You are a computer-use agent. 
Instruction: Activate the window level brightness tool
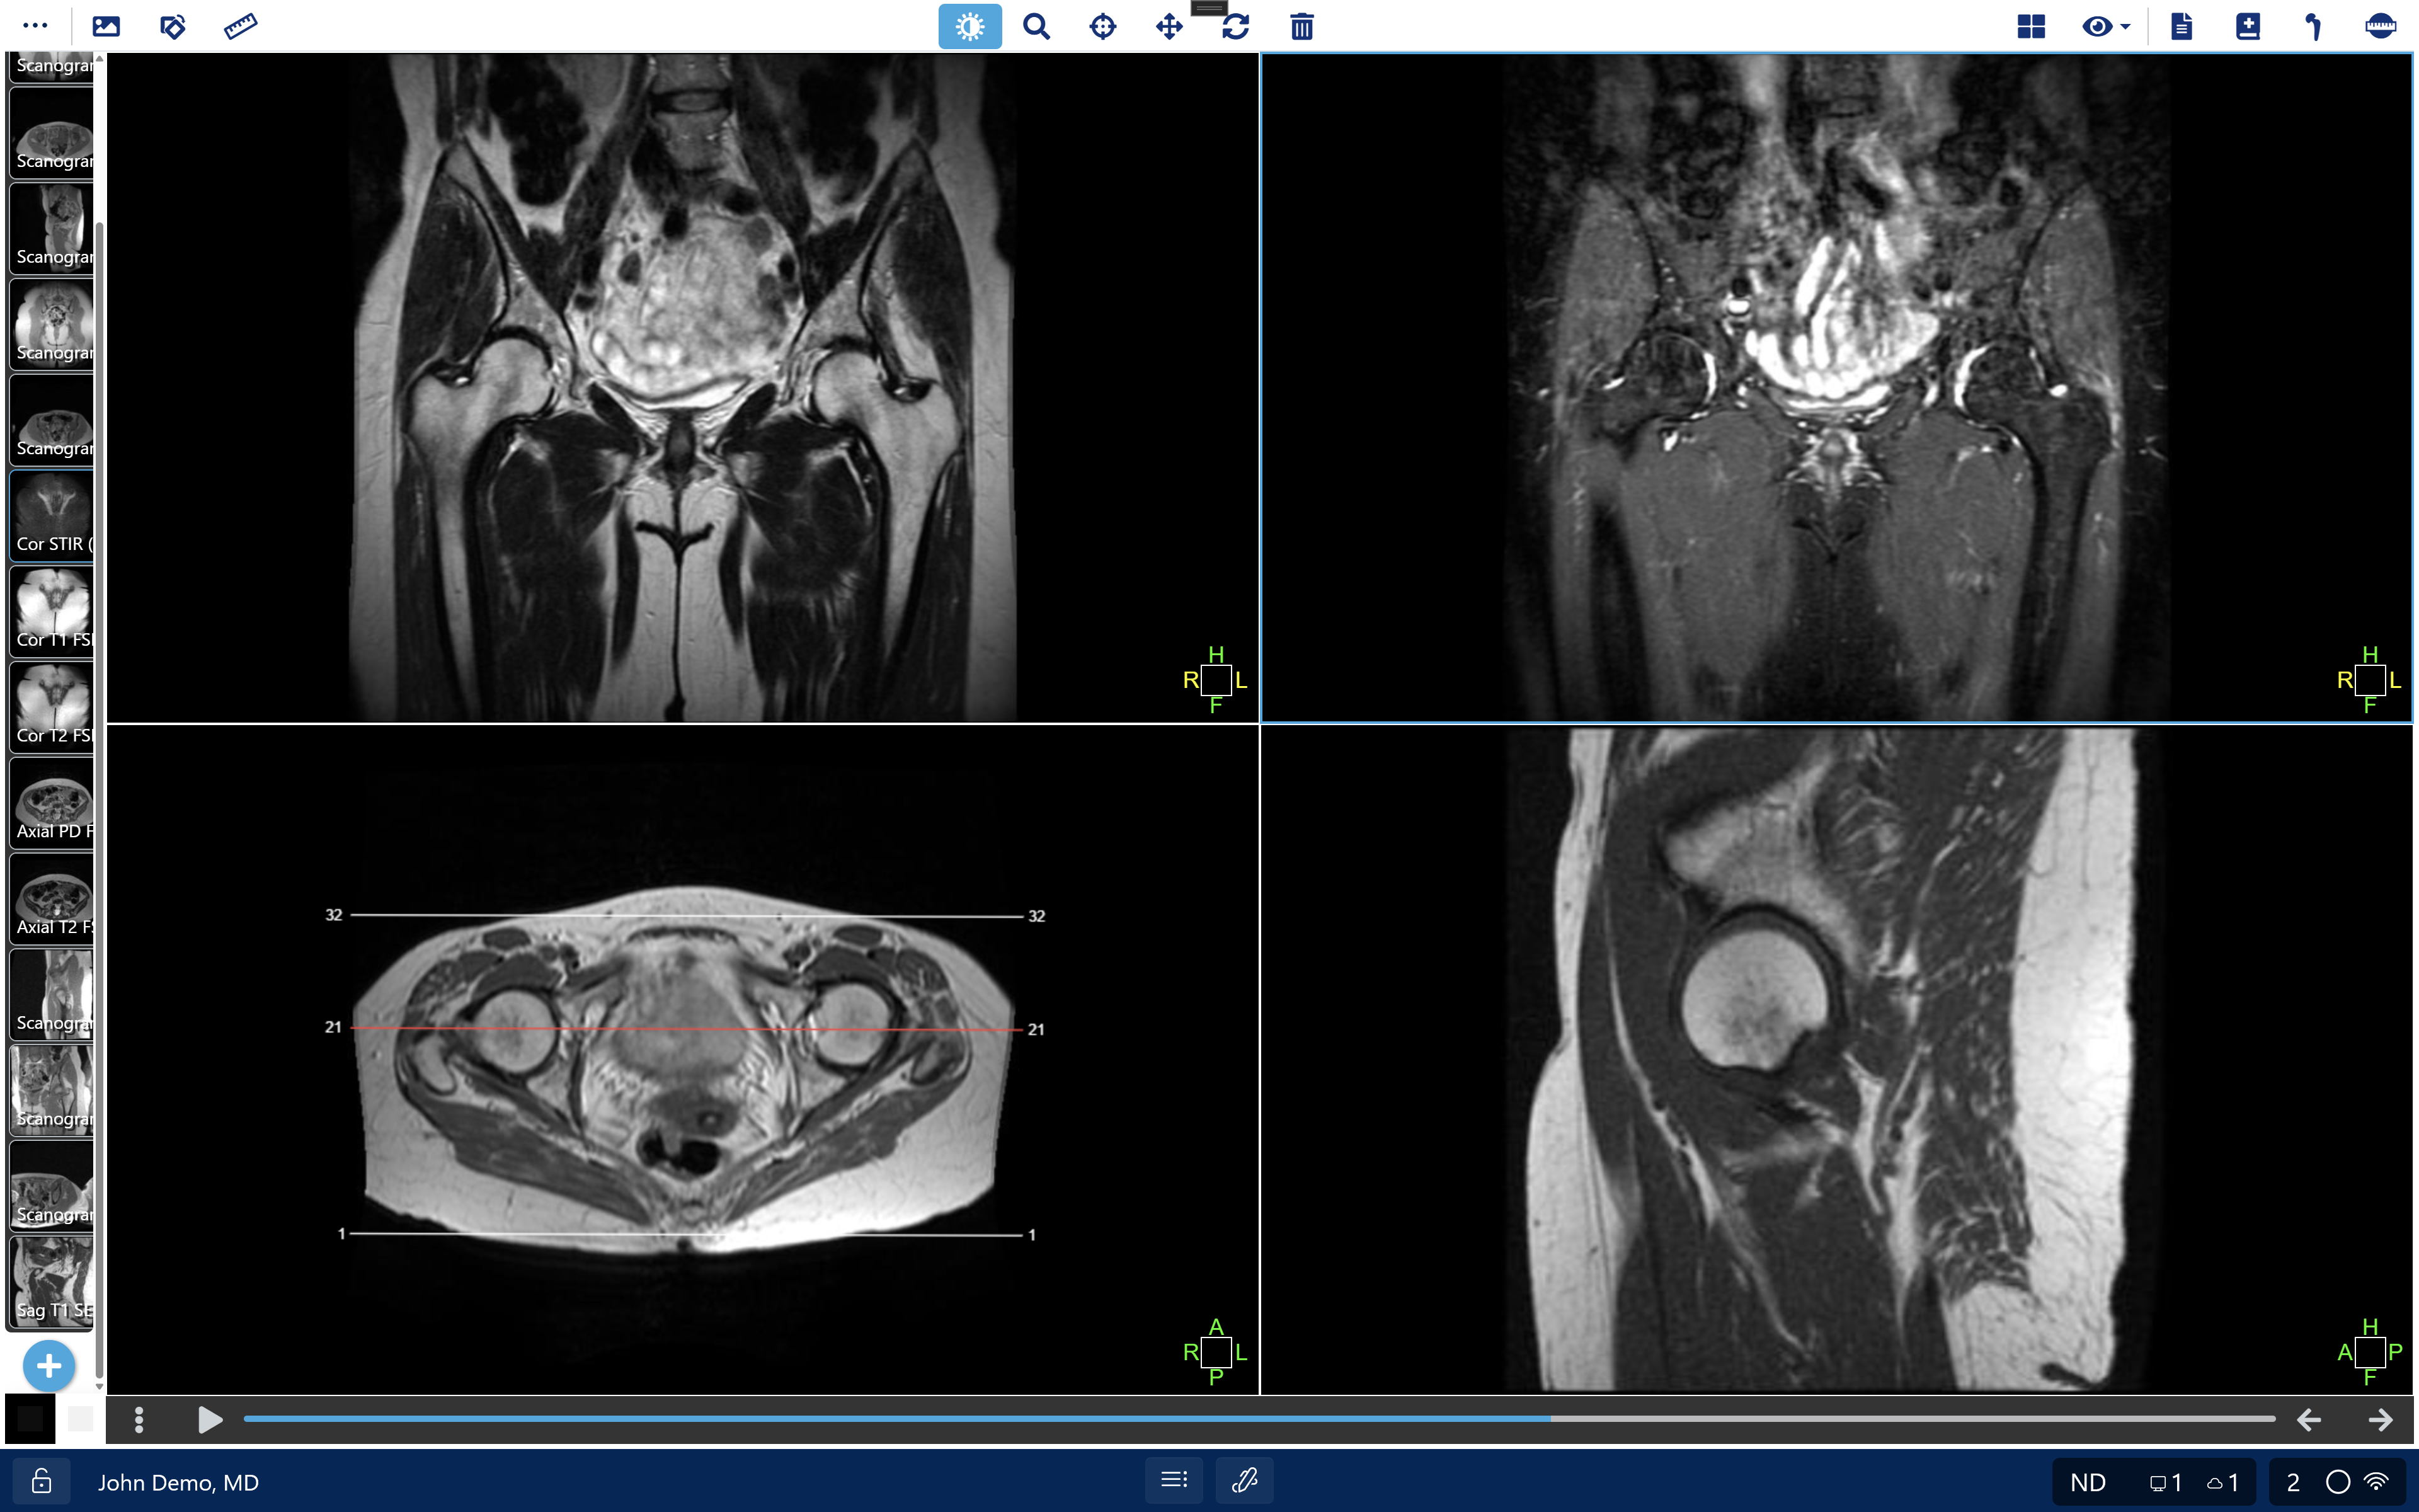pyautogui.click(x=969, y=27)
